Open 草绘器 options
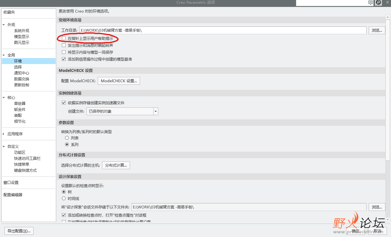391x237 pixels. pyautogui.click(x=20, y=104)
